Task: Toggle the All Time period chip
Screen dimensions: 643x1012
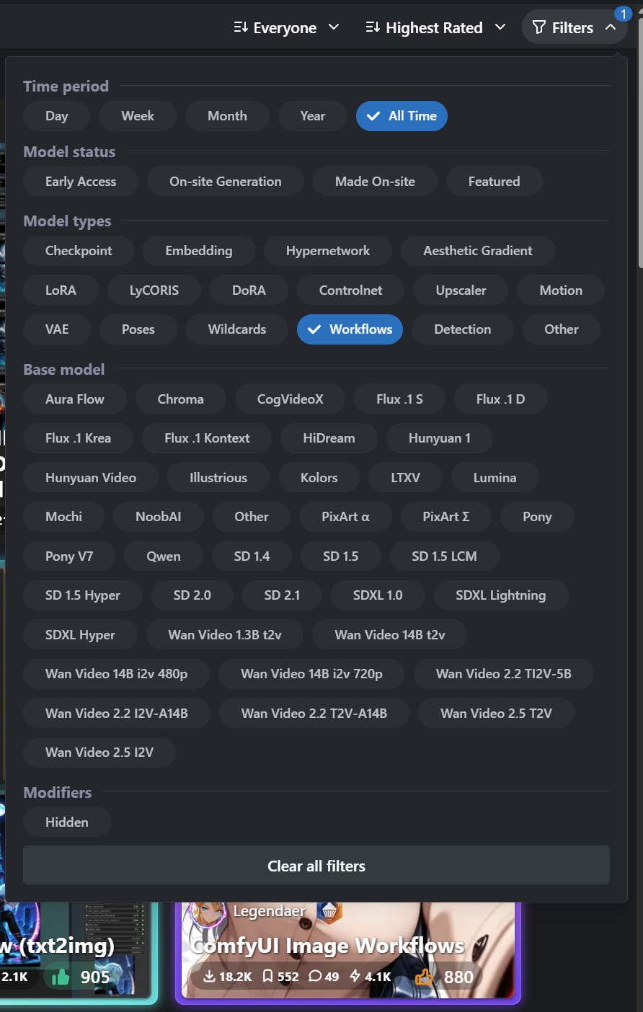Action: coord(402,116)
